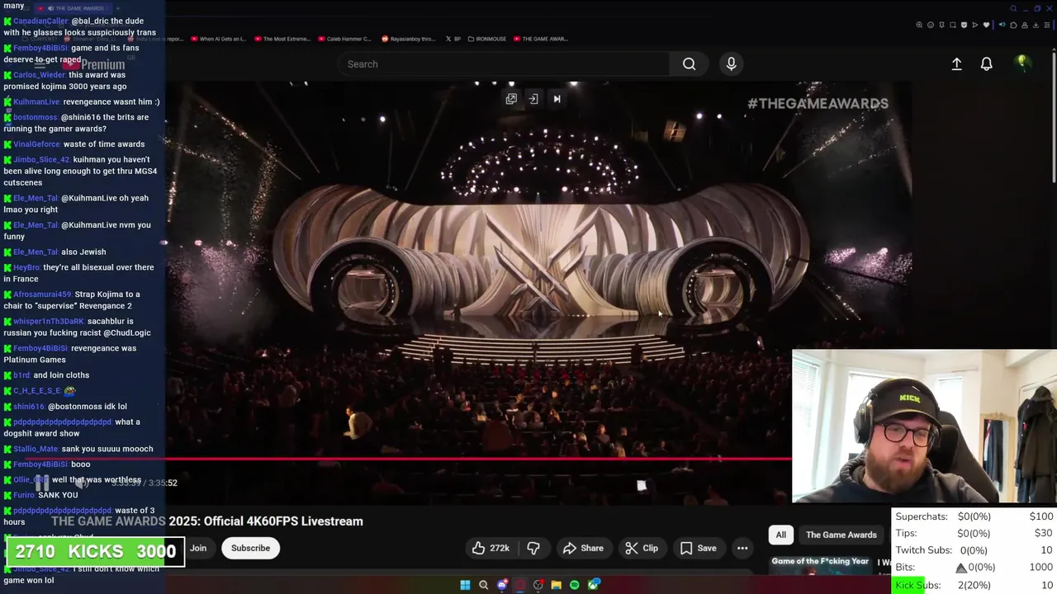The height and width of the screenshot is (594, 1057).
Task: Open the more actions three-dot menu
Action: [x=742, y=548]
